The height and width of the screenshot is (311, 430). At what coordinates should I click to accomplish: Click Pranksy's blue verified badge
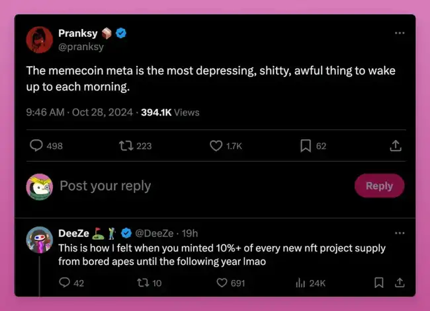pyautogui.click(x=122, y=33)
